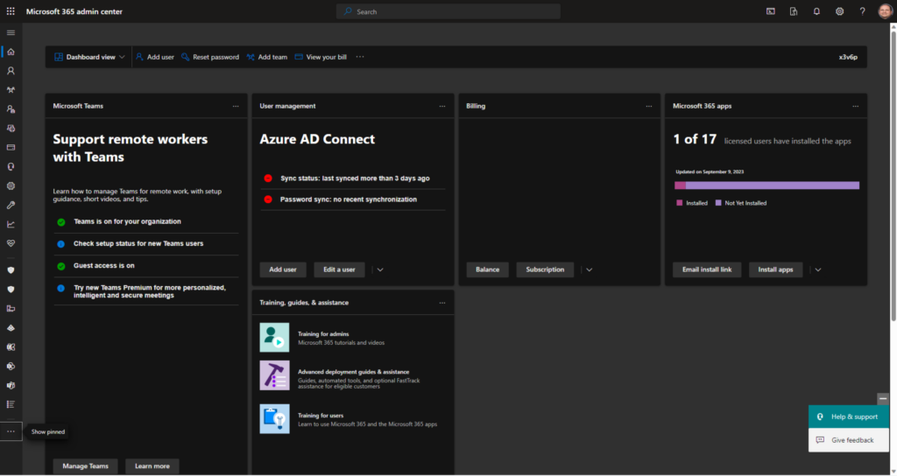The image size is (897, 476).
Task: Click the Manage Teams button
Action: [x=85, y=466]
